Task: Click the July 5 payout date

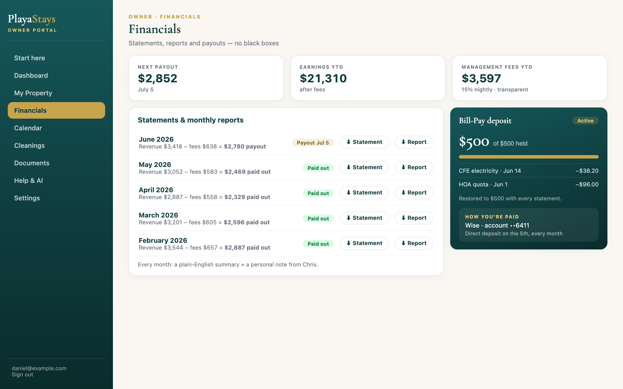Action: [146, 89]
